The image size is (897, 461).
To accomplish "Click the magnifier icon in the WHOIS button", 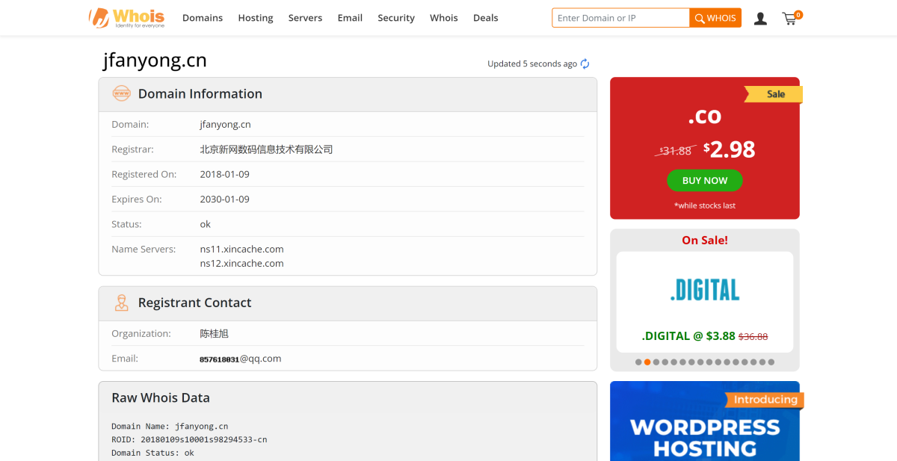I will [699, 17].
